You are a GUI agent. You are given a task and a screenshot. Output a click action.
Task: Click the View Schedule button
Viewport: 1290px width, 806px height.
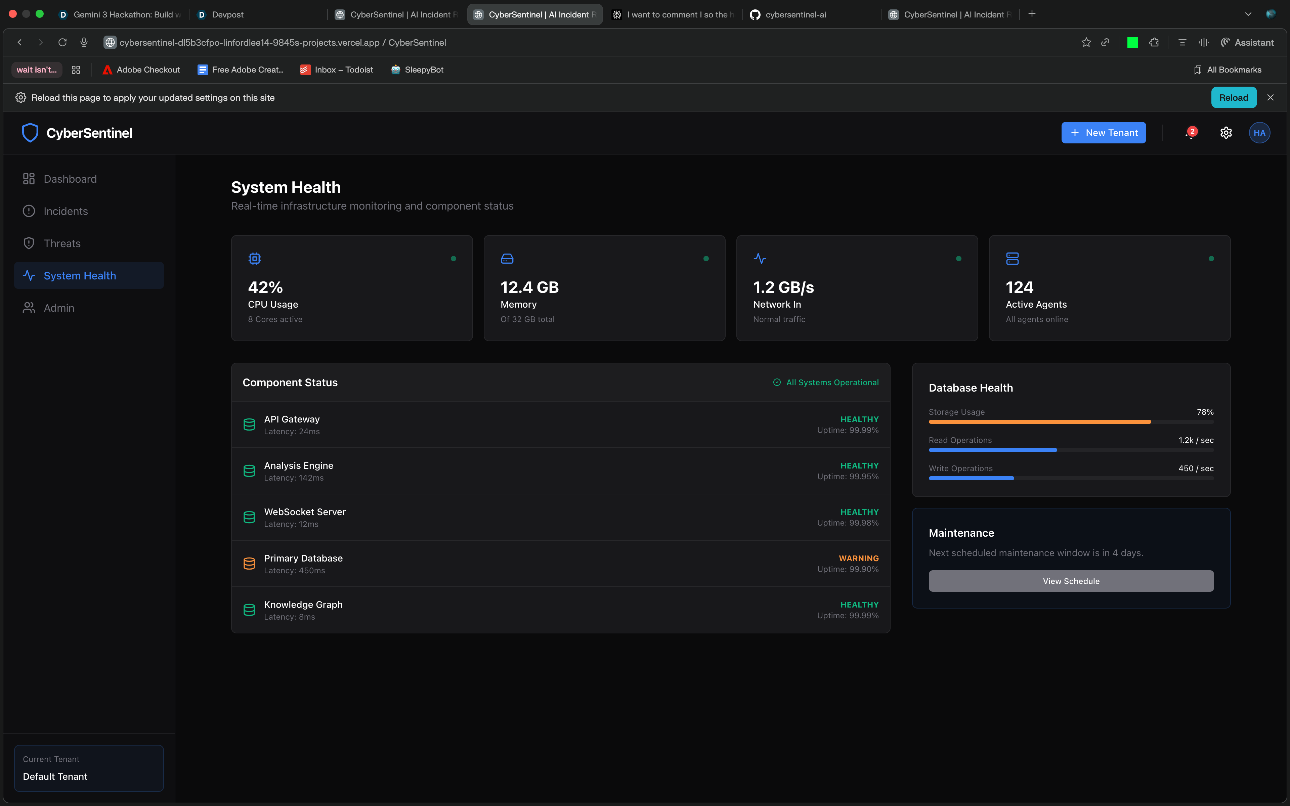1070,581
